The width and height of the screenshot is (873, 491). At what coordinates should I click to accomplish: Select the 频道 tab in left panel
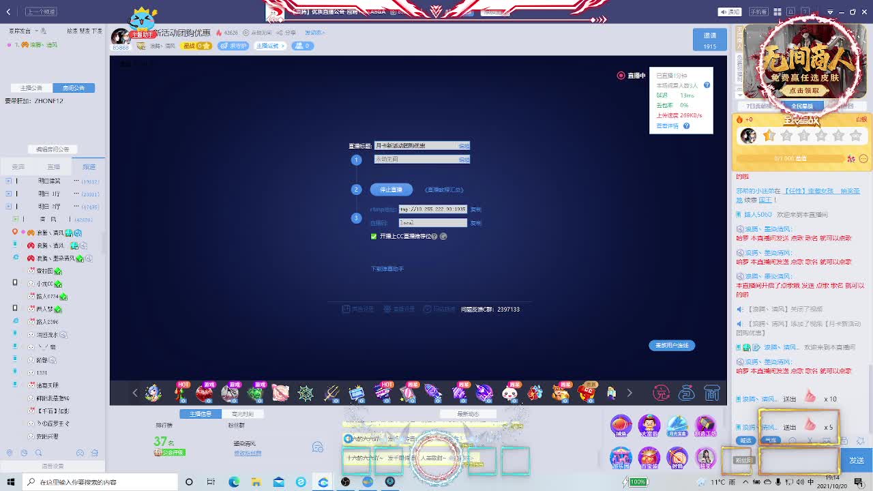pos(89,166)
